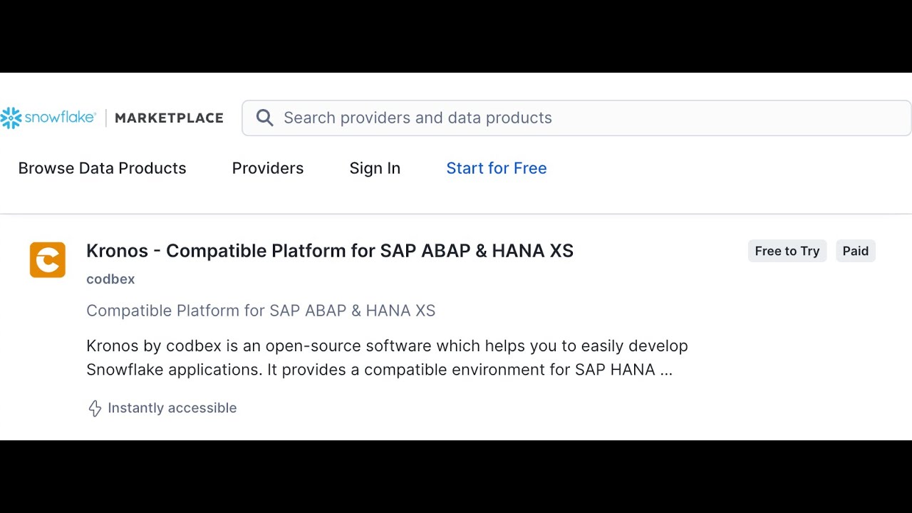Screen dimensions: 912x513
Task: Click the Paid badge
Action: [855, 251]
